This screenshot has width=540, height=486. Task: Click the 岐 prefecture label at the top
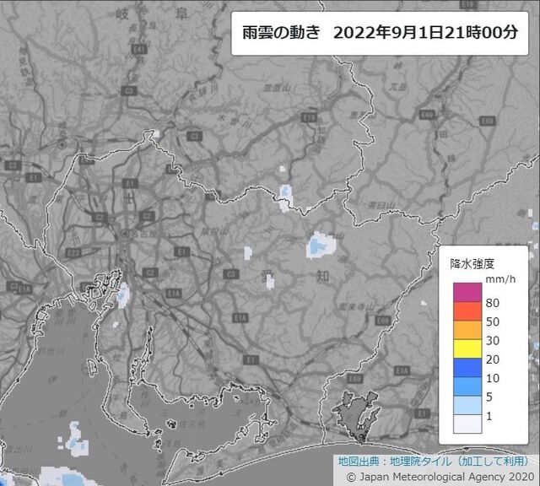pyautogui.click(x=121, y=14)
